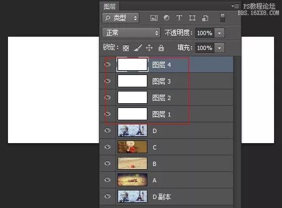Image resolution: width=282 pixels, height=208 pixels.
Task: Hide layer D 副本 eye icon
Action: tap(107, 196)
